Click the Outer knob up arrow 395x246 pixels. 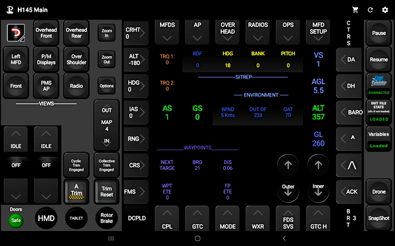pos(288,165)
